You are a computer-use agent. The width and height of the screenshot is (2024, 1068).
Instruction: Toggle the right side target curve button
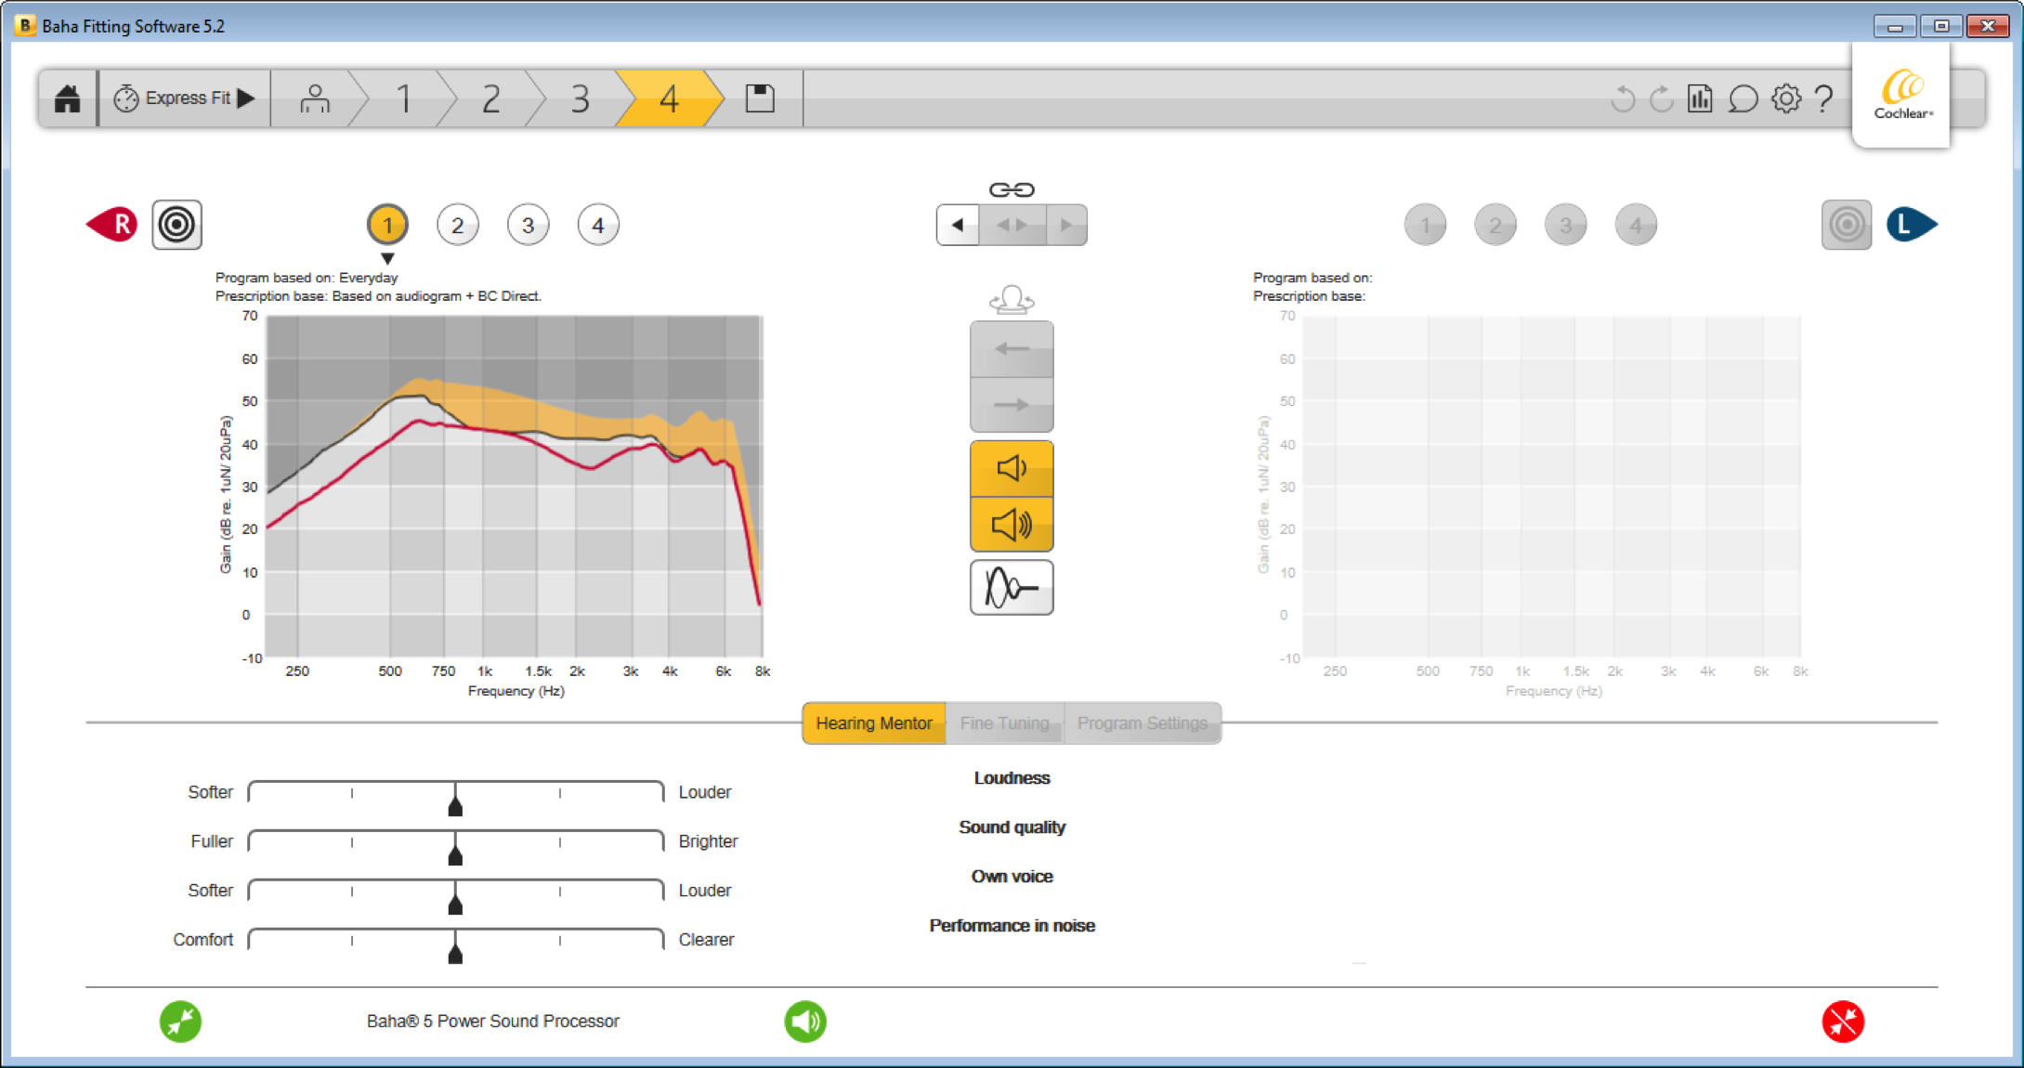coord(177,225)
